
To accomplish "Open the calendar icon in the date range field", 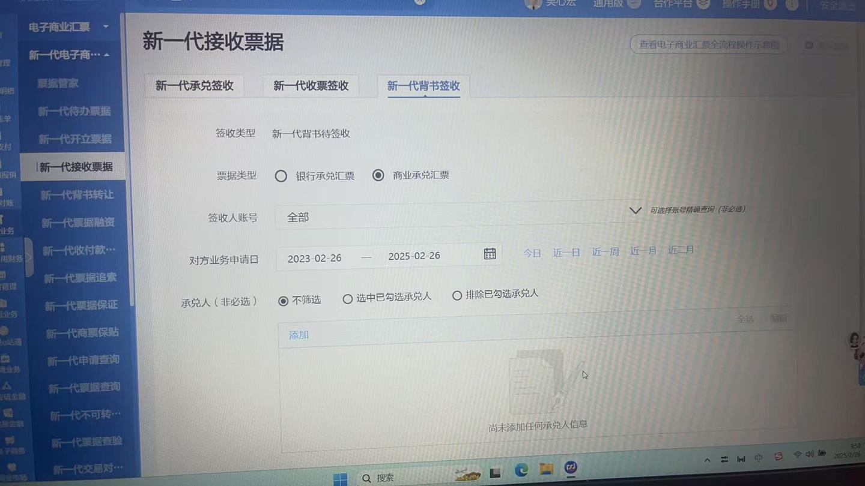I will (x=490, y=254).
